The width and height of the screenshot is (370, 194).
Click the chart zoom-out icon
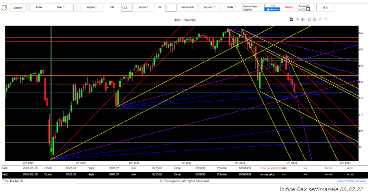point(314,19)
